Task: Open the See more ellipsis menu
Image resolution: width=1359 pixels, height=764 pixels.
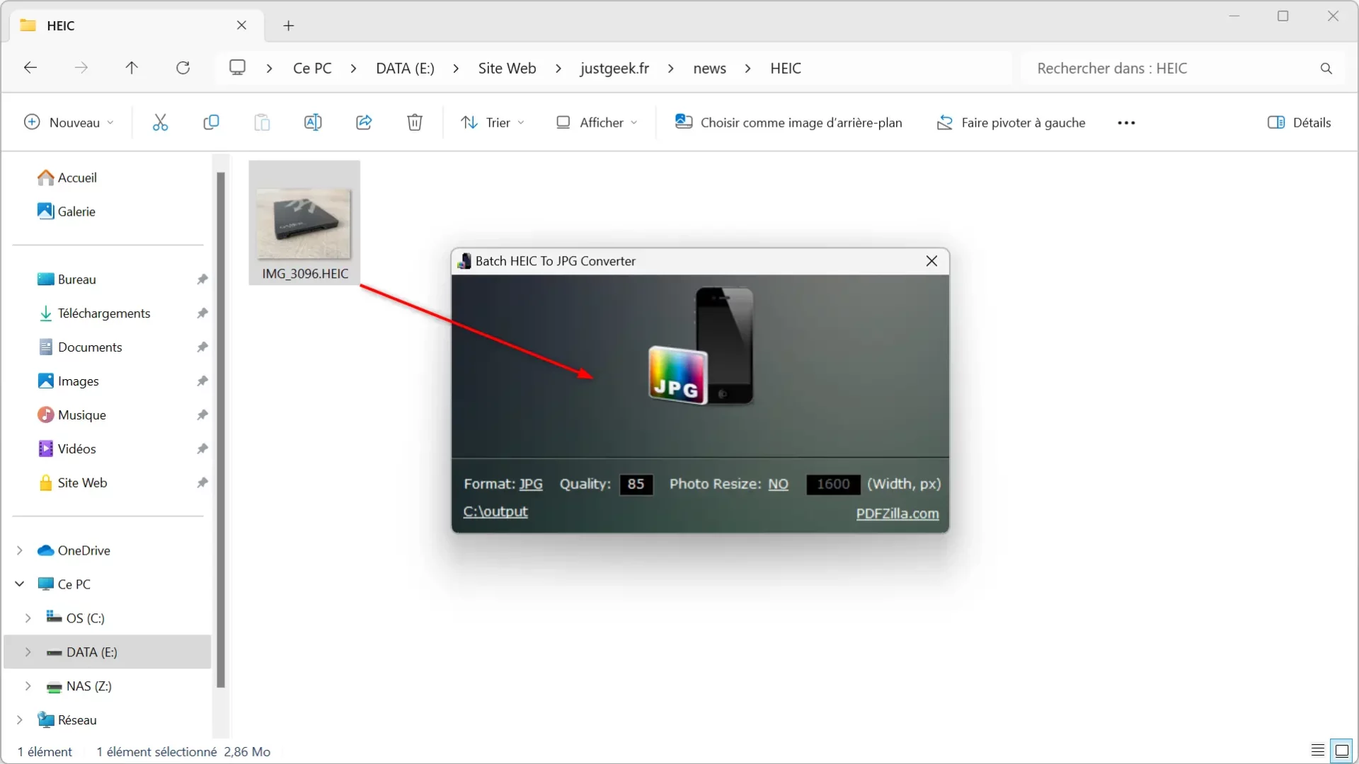Action: tap(1126, 123)
